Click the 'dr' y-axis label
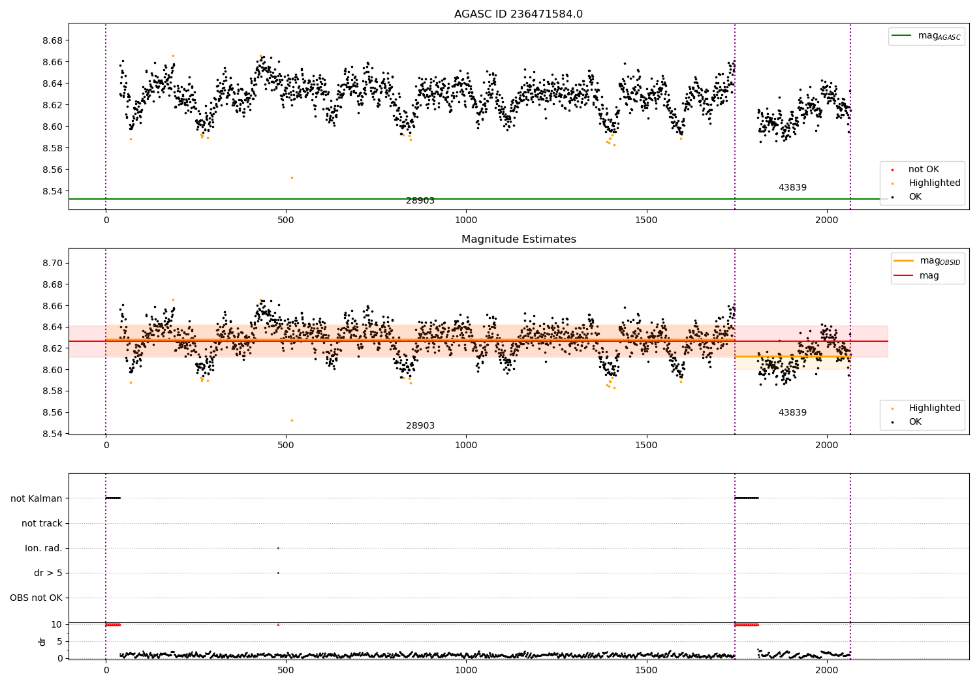This screenshot has height=685, width=979. coord(42,641)
